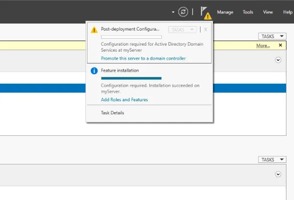This screenshot has height=200, width=294.
Task: Open the notifications flag with warning
Action: coord(206,13)
